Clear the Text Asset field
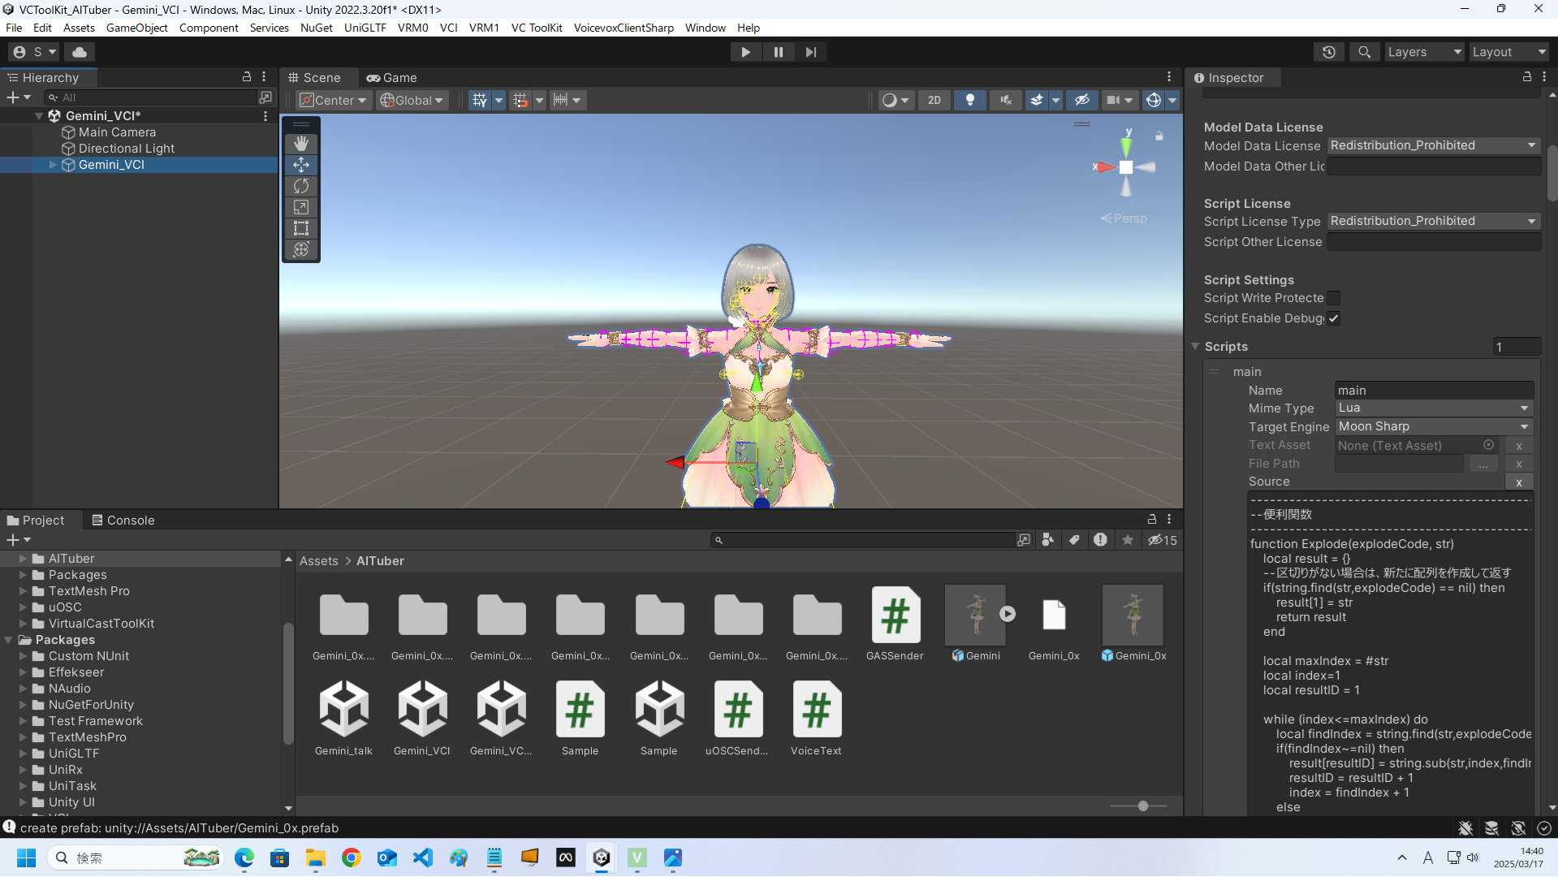This screenshot has width=1558, height=877. click(x=1519, y=446)
